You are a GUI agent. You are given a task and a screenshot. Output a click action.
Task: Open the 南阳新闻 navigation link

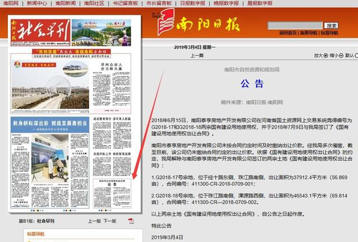pyautogui.click(x=65, y=3)
